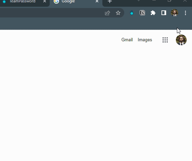
Task: Click the TeamPassword tab favicon
Action: [4, 2]
